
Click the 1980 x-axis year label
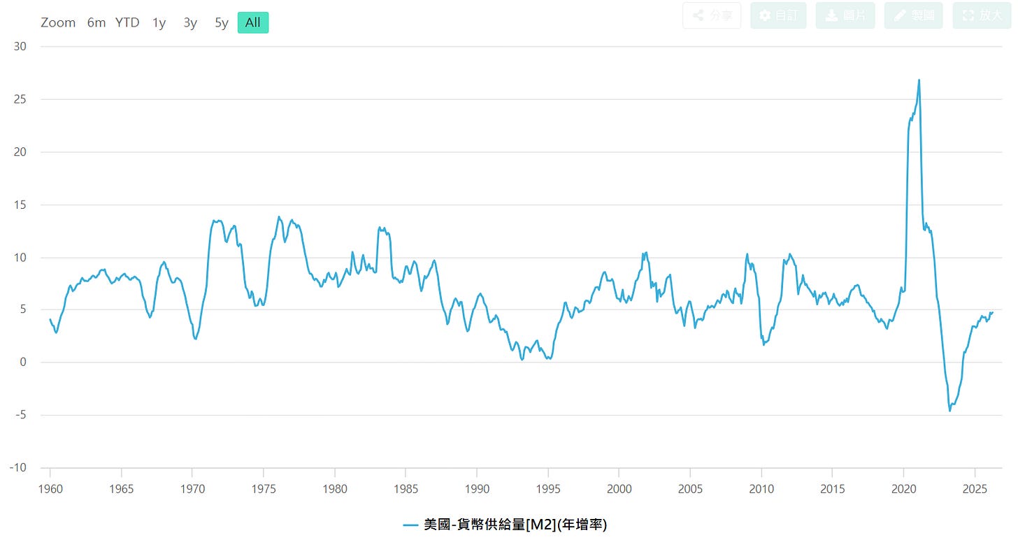coord(335,489)
